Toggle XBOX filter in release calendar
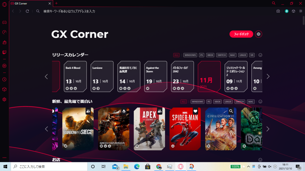305x171 pixels. click(x=210, y=55)
